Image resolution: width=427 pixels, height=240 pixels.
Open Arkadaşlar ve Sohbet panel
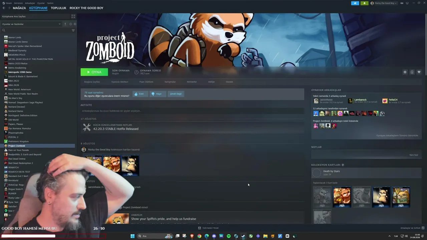(x=412, y=228)
